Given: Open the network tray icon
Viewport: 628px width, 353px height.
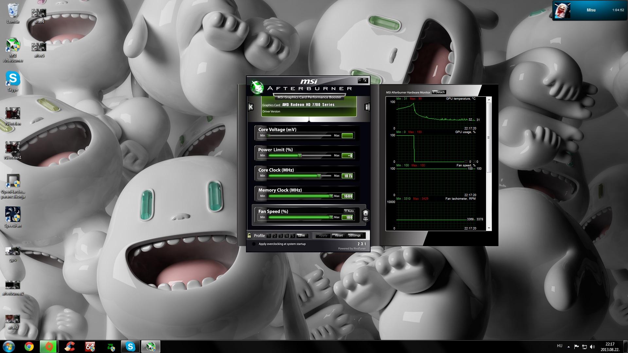Looking at the screenshot, I should coord(584,347).
